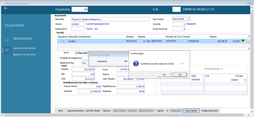Select Versão 1 row in version table

(152, 41)
